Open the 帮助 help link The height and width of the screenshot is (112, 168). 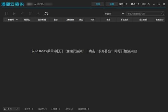(144, 4)
